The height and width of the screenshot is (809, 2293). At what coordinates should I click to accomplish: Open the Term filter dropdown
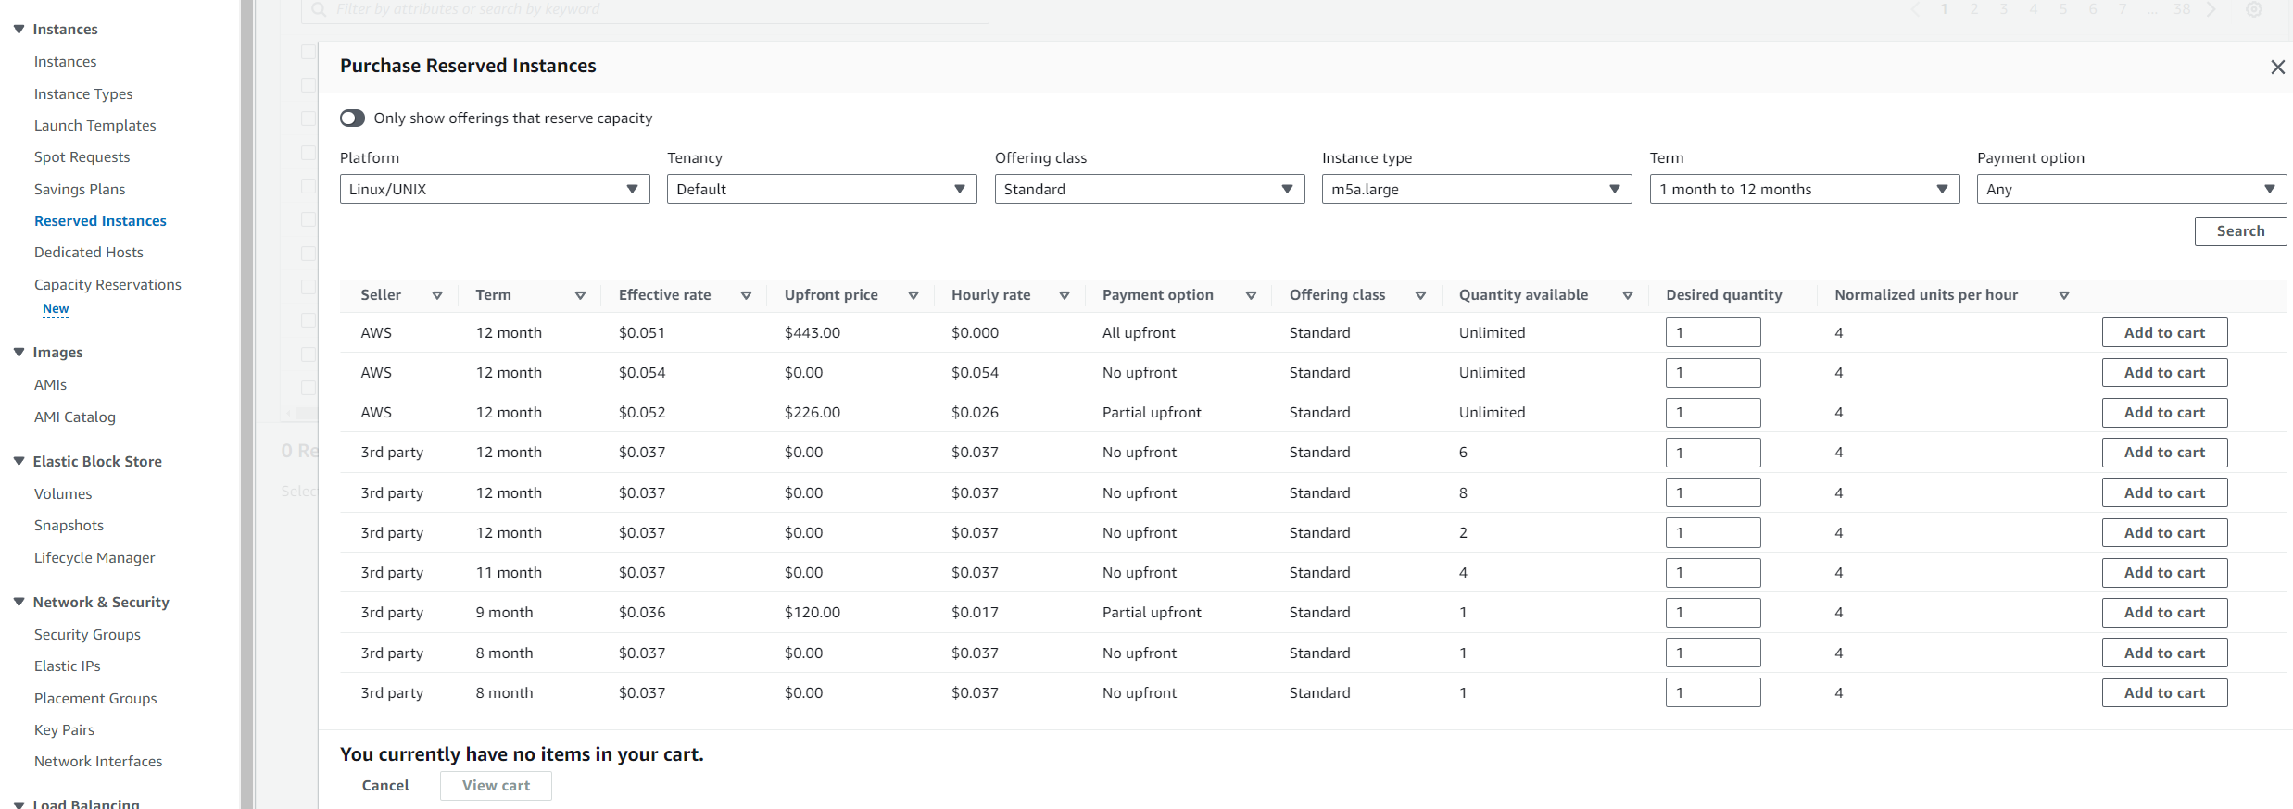pyautogui.click(x=1805, y=189)
